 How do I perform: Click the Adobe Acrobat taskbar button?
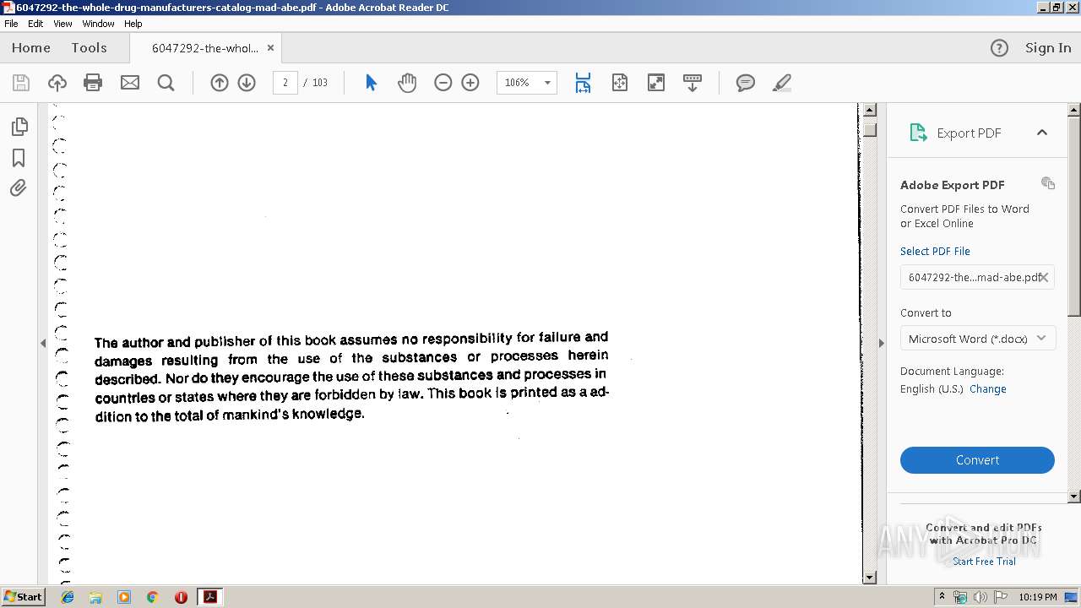(209, 597)
